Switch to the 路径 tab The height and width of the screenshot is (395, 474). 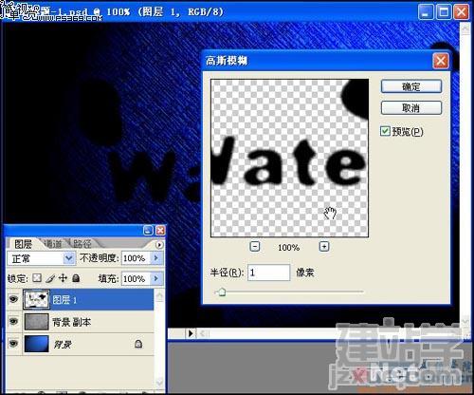82,244
